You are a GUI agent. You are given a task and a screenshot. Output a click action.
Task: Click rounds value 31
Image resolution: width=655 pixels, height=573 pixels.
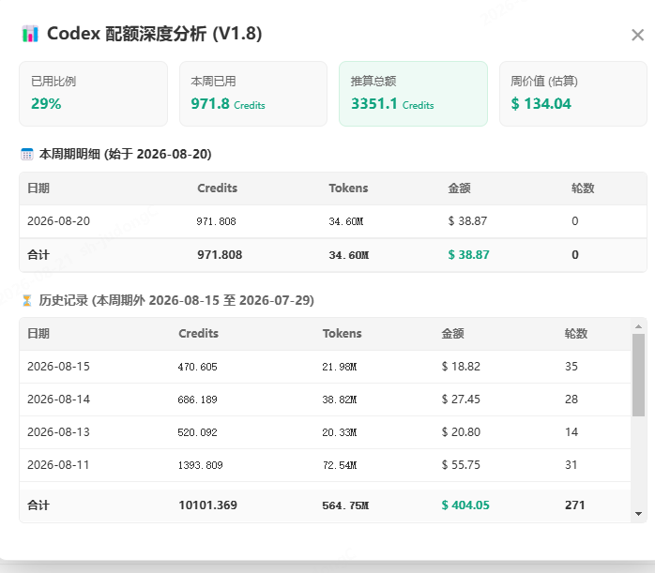tap(571, 465)
